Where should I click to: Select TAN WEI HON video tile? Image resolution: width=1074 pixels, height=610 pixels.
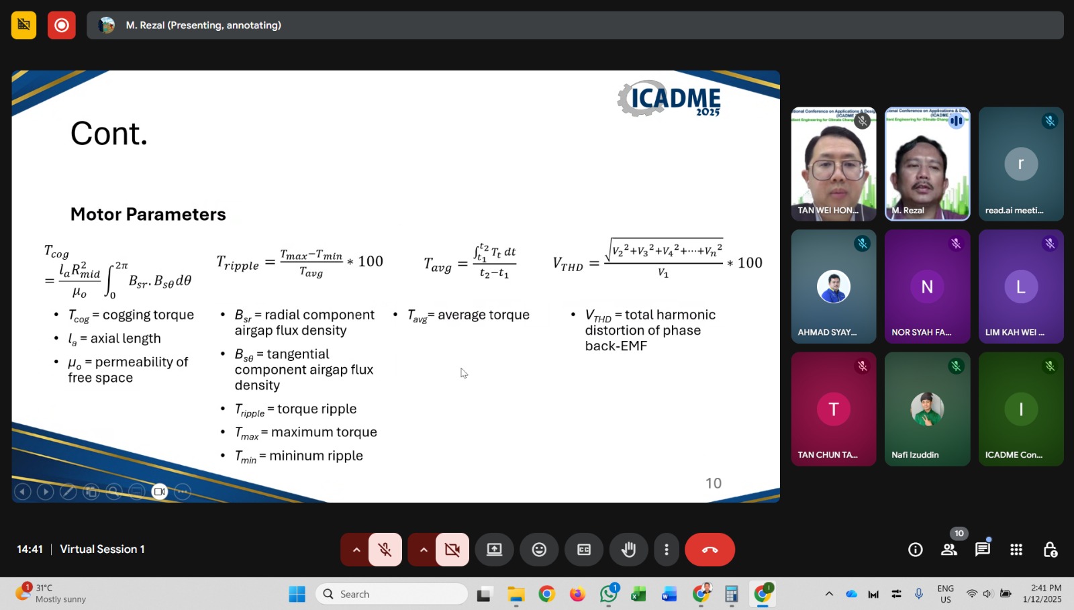[834, 164]
